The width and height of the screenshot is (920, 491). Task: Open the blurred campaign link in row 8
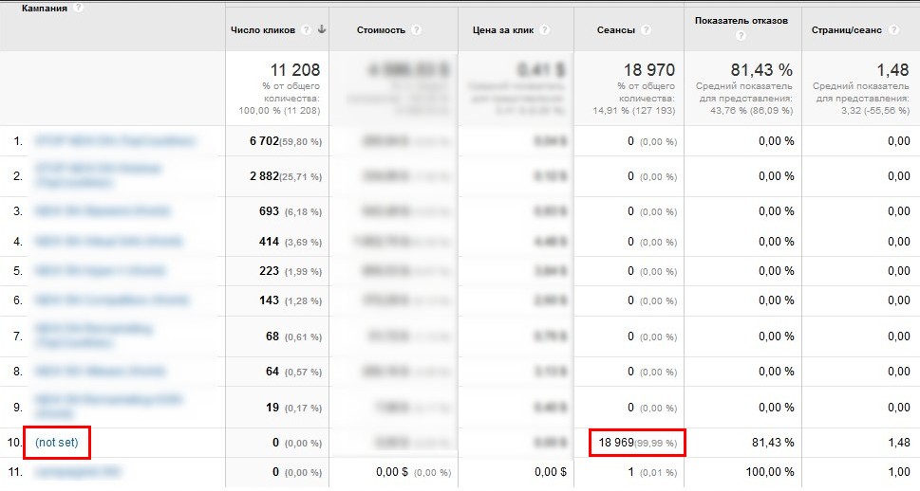click(x=100, y=372)
